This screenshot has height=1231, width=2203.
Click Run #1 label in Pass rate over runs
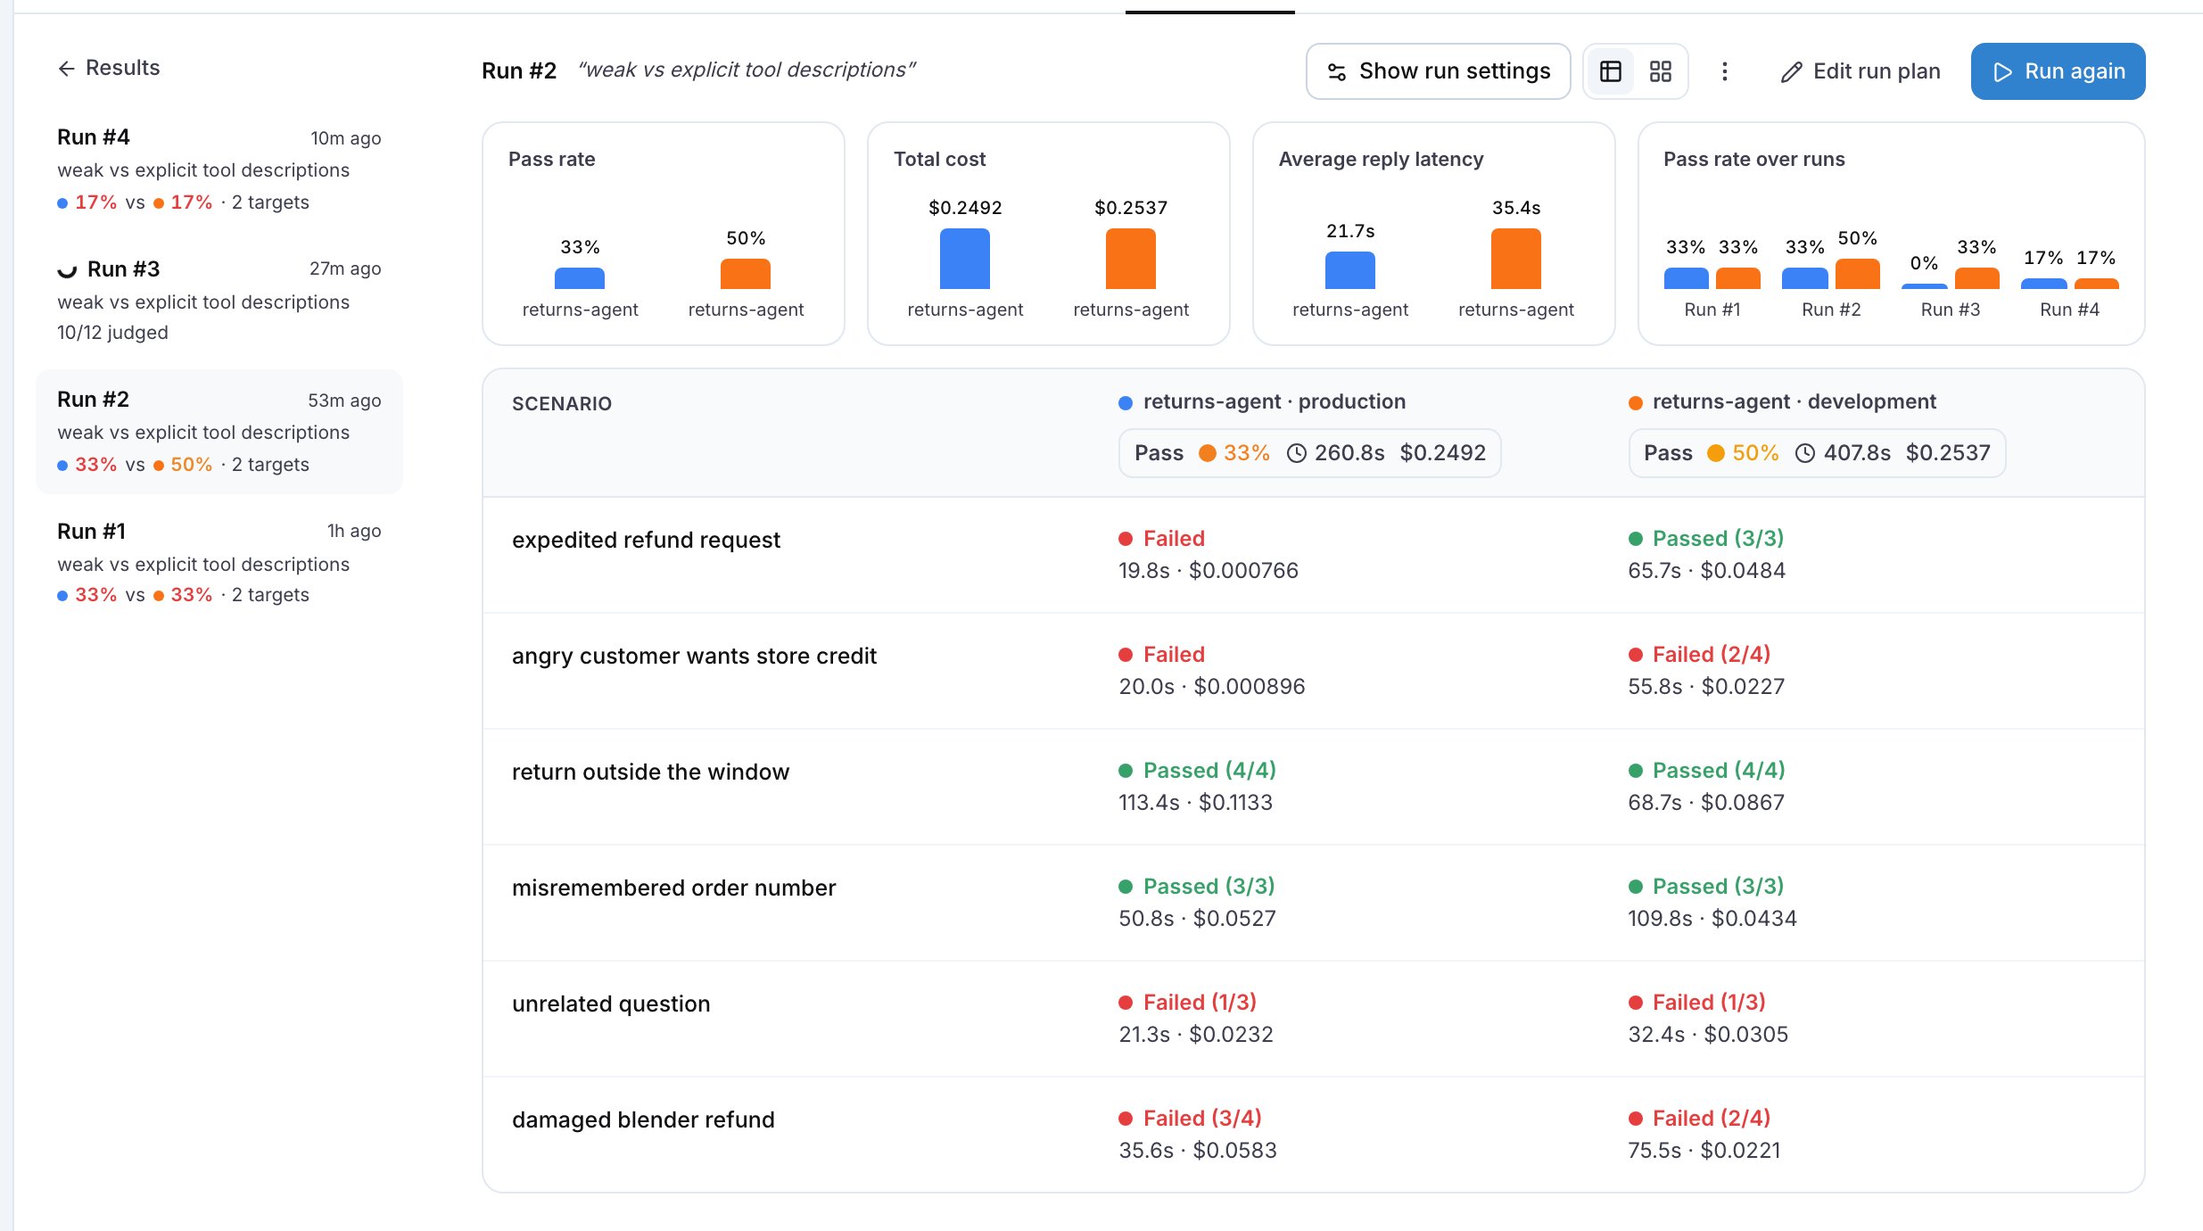coord(1712,310)
